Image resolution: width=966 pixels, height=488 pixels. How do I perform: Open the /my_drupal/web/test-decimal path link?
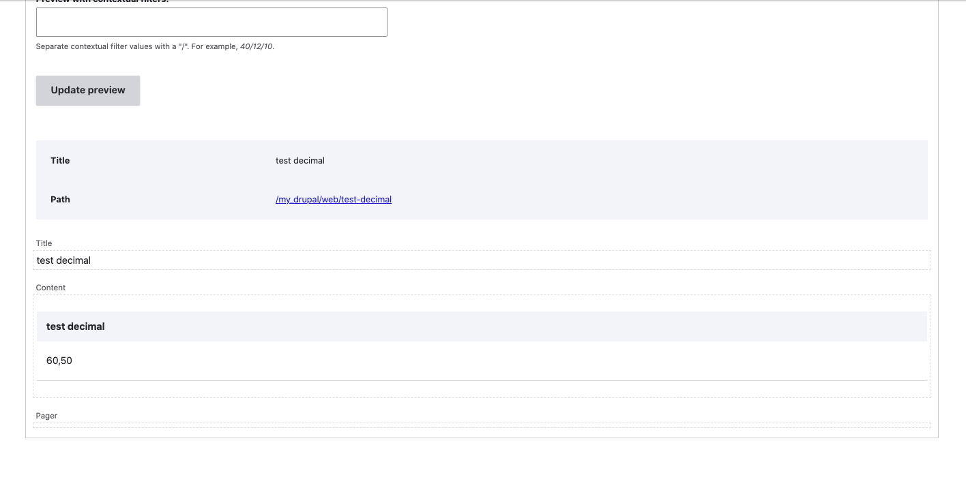(x=334, y=199)
